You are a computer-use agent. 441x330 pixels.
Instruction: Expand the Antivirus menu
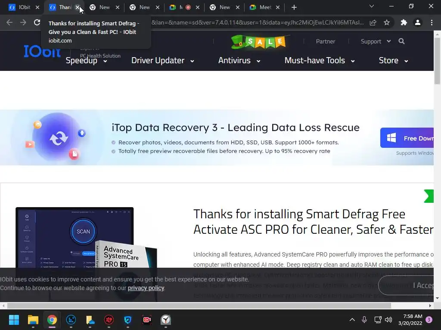[x=239, y=61]
